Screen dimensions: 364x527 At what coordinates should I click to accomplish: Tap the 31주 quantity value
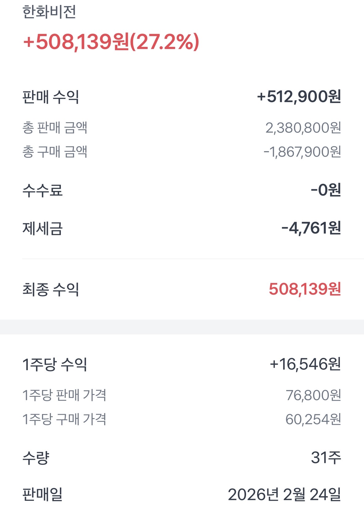point(326,457)
